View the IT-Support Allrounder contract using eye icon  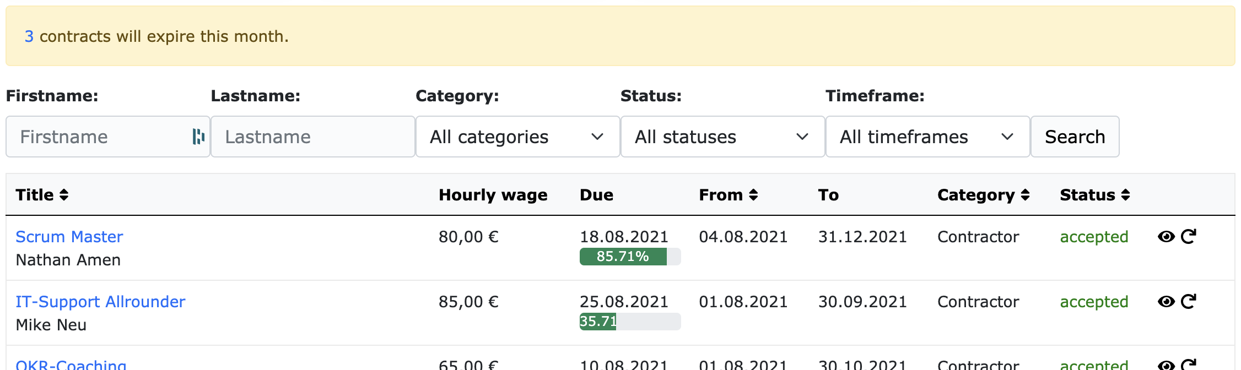1167,301
